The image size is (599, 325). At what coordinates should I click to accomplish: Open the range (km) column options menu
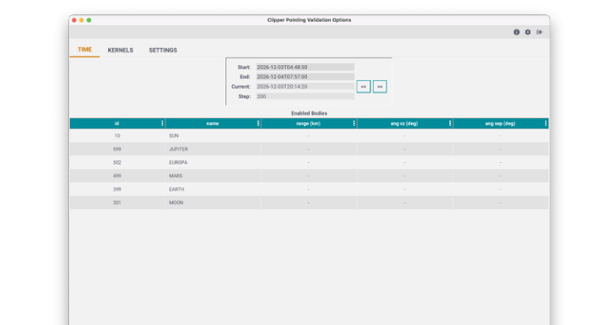coord(353,123)
